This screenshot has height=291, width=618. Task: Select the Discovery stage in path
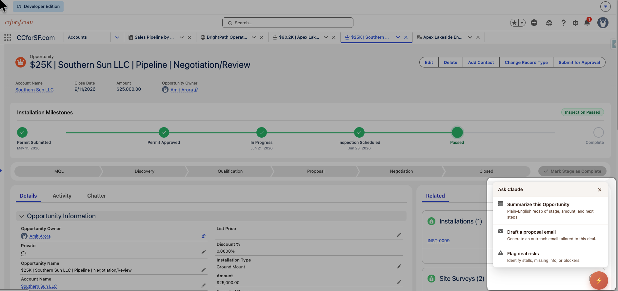pyautogui.click(x=145, y=171)
